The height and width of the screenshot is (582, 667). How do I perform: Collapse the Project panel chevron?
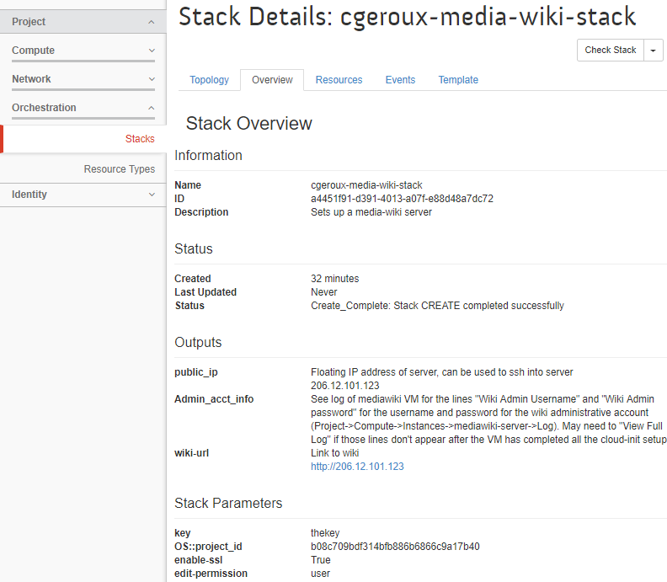(151, 22)
